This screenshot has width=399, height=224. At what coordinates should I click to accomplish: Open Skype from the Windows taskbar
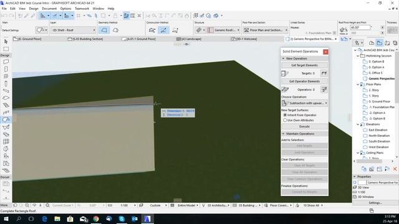122,218
